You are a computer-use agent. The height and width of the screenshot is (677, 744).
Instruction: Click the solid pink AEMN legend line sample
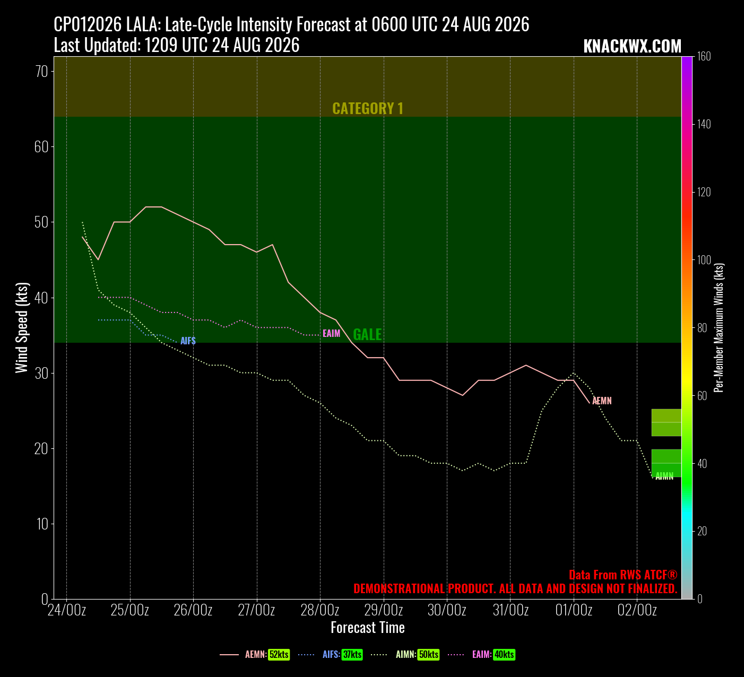(229, 655)
